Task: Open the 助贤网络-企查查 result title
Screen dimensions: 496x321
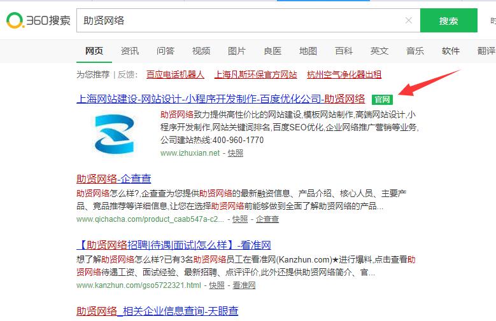Action: pyautogui.click(x=114, y=179)
